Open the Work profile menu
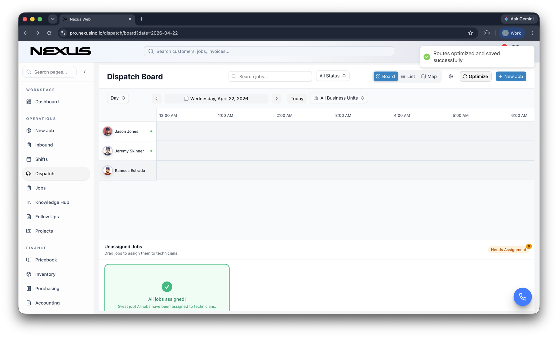This screenshot has width=558, height=338. pos(512,33)
